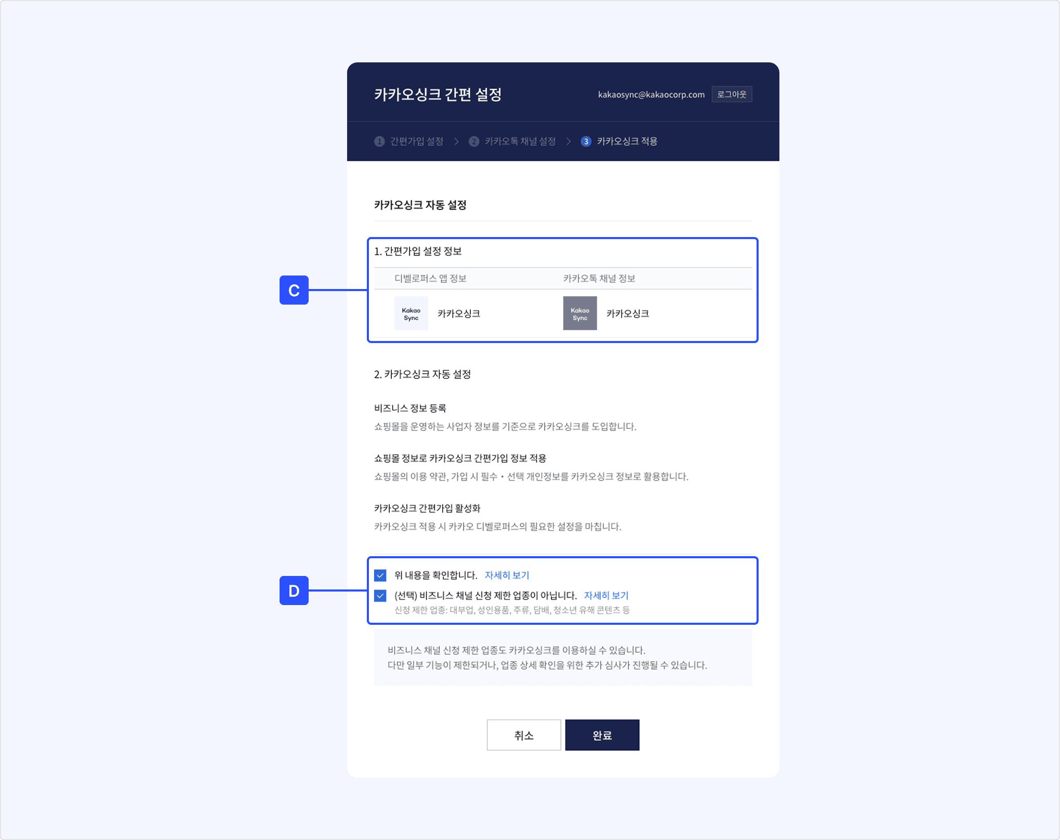Click 카카오싱크 app name under 디벨로퍼스 앱 정보

tap(459, 313)
